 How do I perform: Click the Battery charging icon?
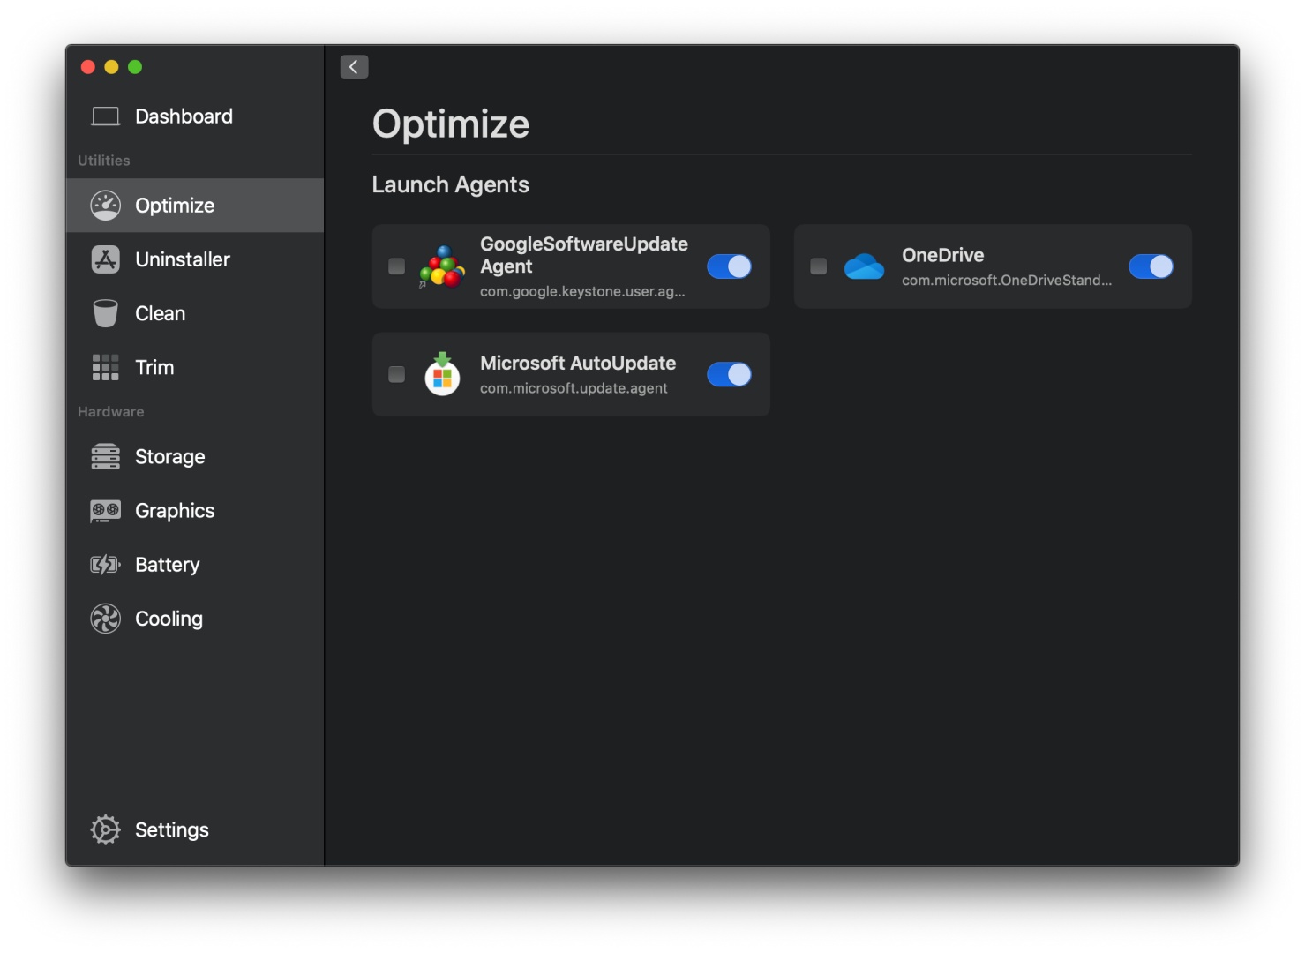[106, 565]
